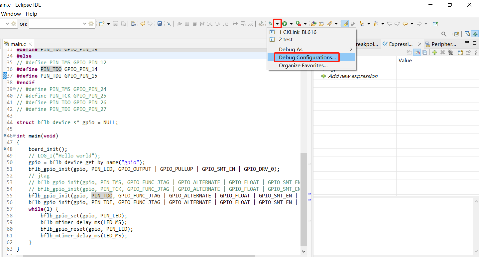This screenshot has width=479, height=257.
Task: Maximize the Expressions view panel
Action: 475,43
